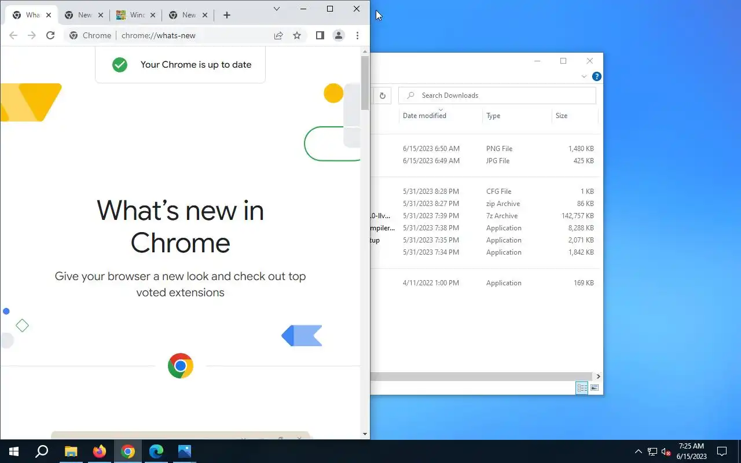Maximize the Explorer Downloads window

[x=563, y=61]
